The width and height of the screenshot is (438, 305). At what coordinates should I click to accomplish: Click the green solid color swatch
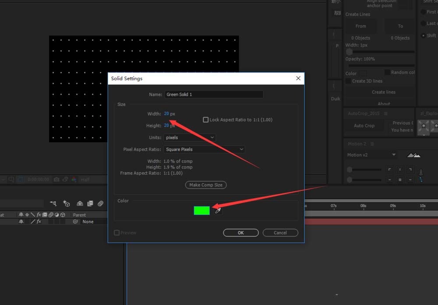point(201,210)
